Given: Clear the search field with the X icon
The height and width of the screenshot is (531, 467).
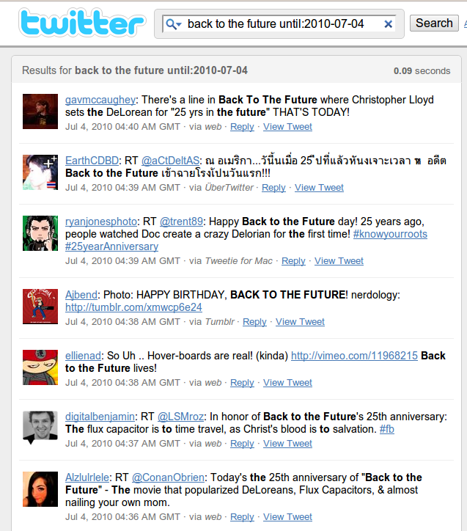Looking at the screenshot, I should point(388,24).
